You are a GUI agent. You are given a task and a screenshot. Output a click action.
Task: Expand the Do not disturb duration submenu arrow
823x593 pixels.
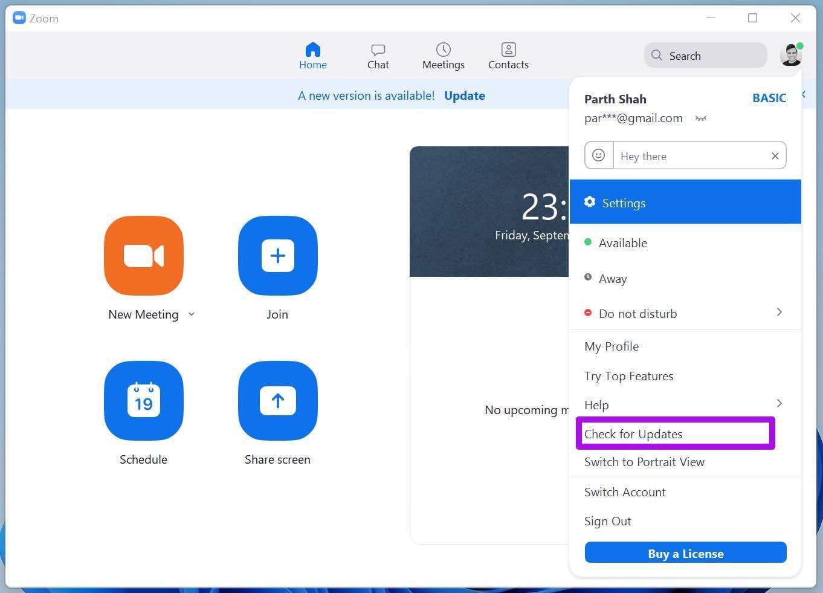pyautogui.click(x=779, y=312)
